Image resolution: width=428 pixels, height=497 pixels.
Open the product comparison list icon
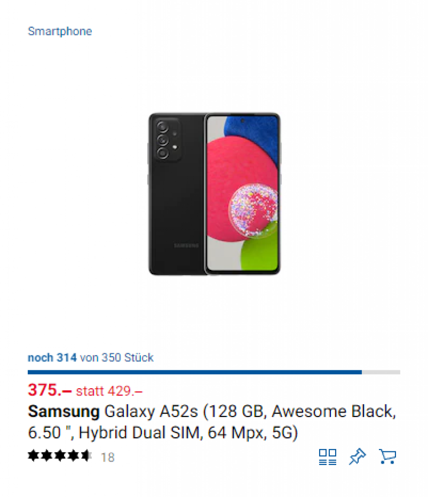pyautogui.click(x=327, y=457)
